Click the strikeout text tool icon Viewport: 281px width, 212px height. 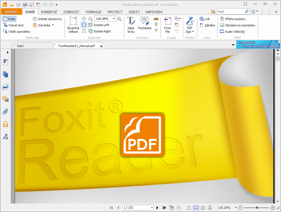pos(156,24)
